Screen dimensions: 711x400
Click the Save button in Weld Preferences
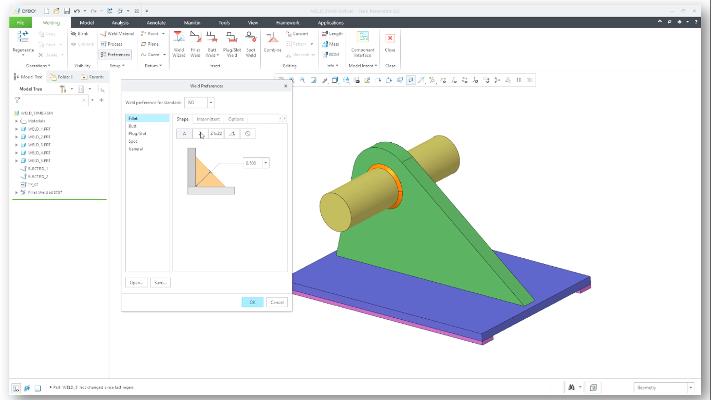click(160, 282)
